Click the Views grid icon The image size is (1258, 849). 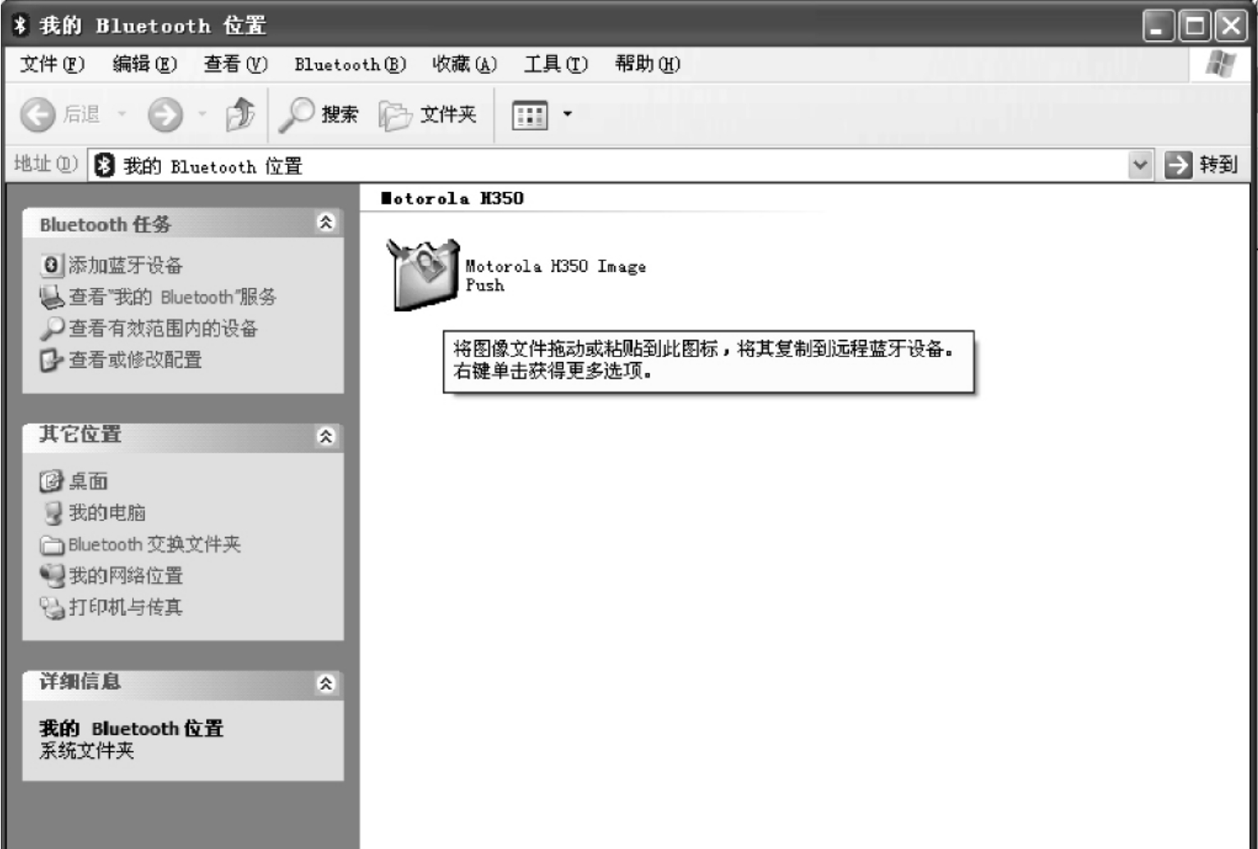(530, 115)
